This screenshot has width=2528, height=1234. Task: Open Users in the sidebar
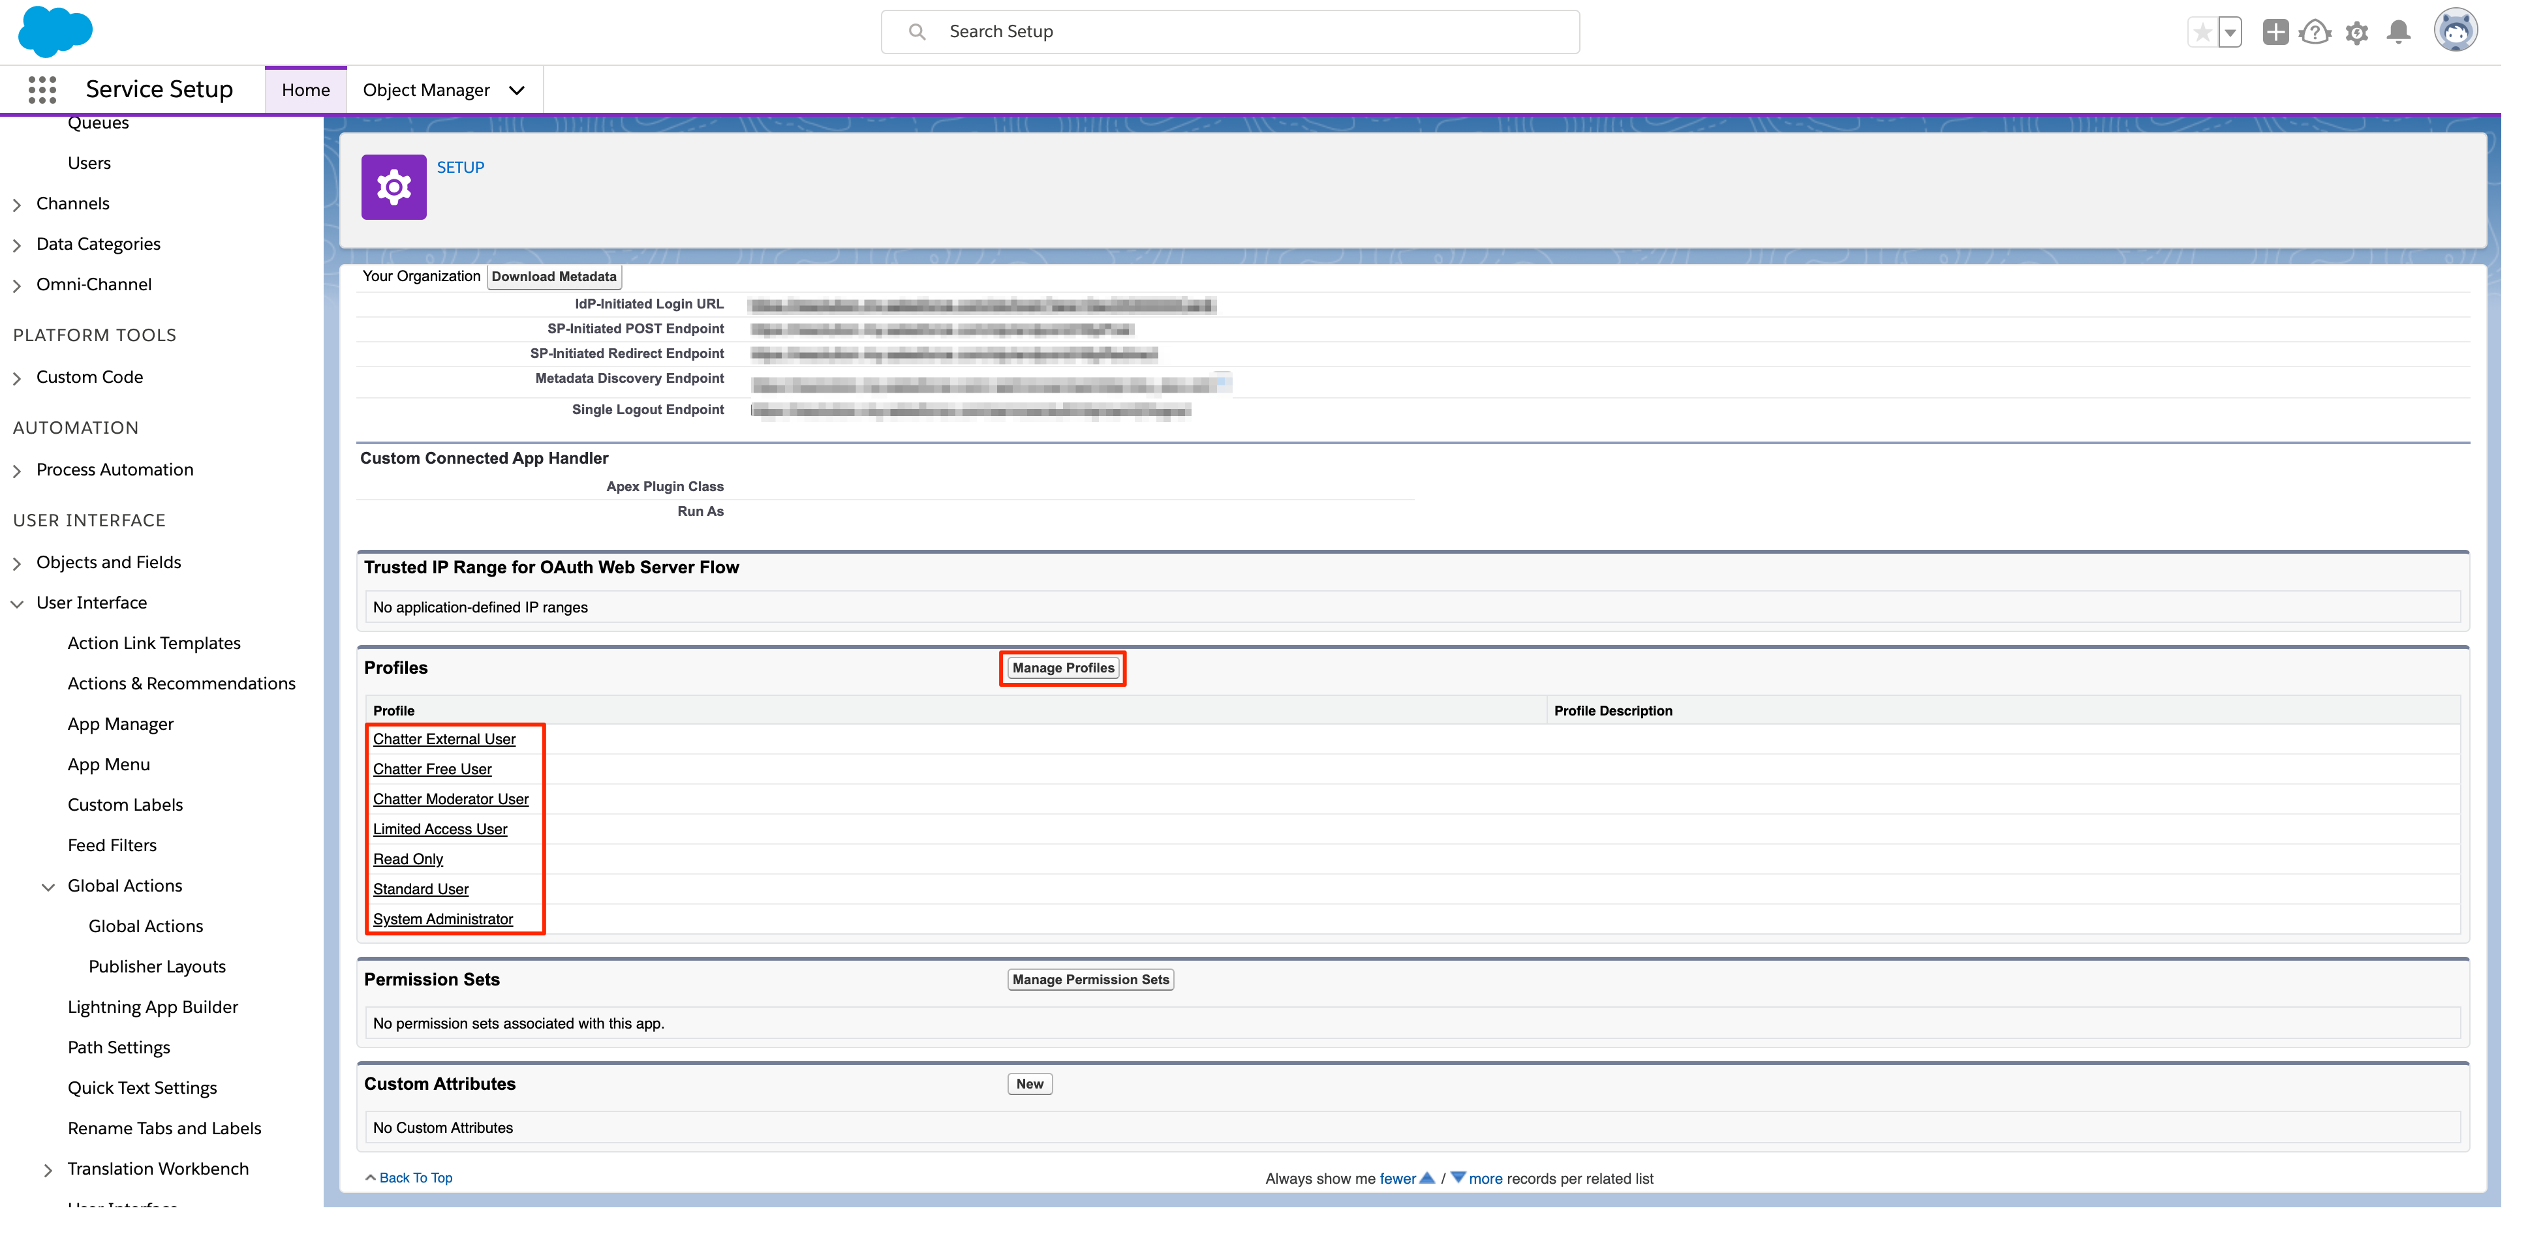click(x=90, y=165)
